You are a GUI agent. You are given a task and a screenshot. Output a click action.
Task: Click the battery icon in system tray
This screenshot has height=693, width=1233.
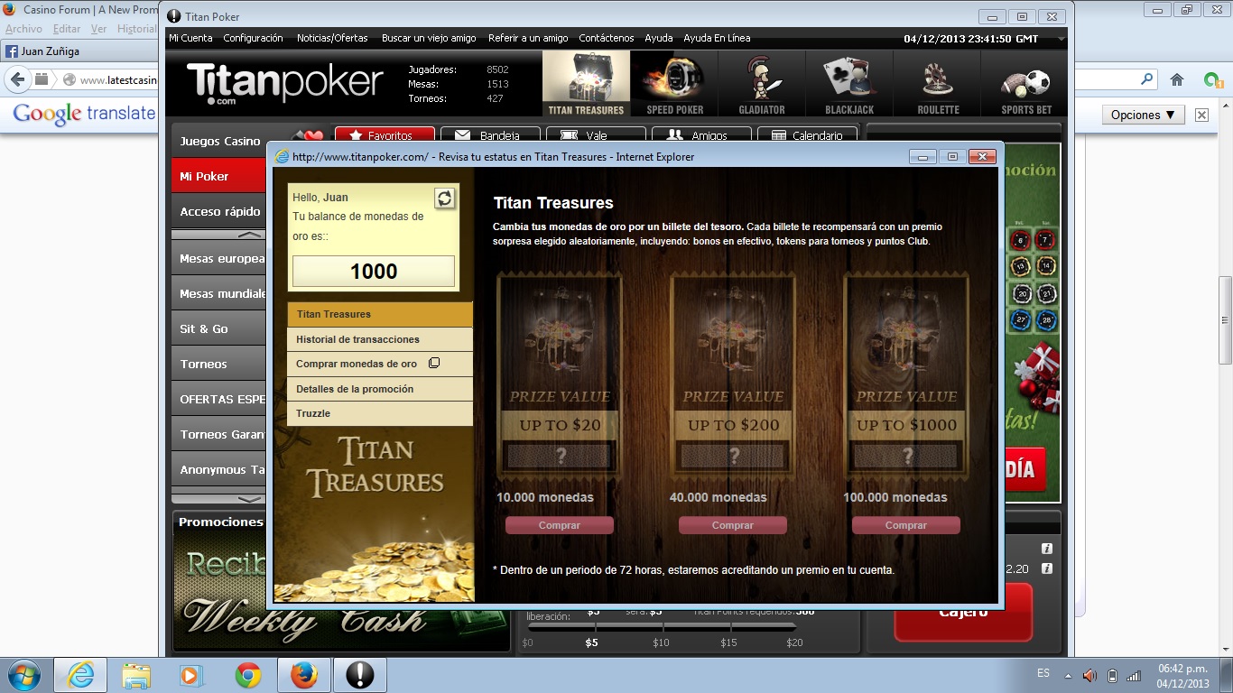(1112, 675)
